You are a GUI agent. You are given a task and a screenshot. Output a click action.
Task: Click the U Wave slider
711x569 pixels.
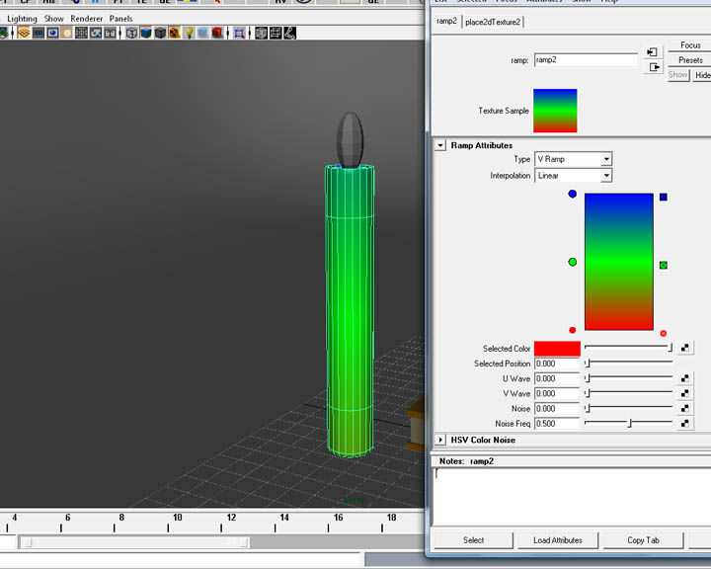pos(628,377)
